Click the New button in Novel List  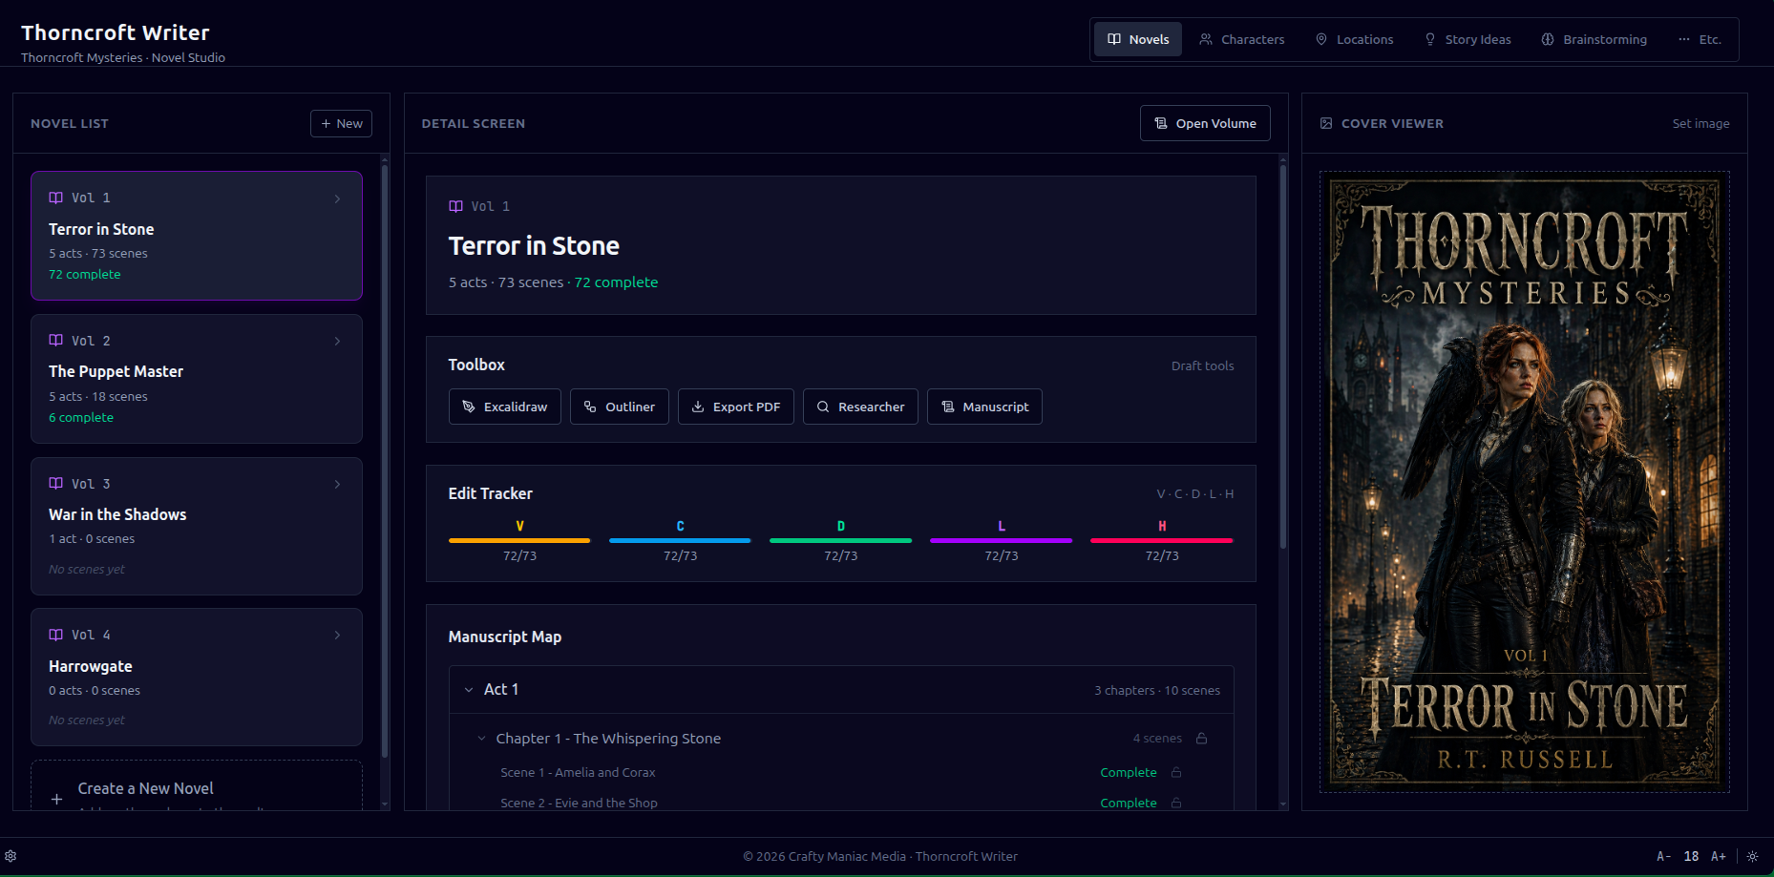point(341,123)
